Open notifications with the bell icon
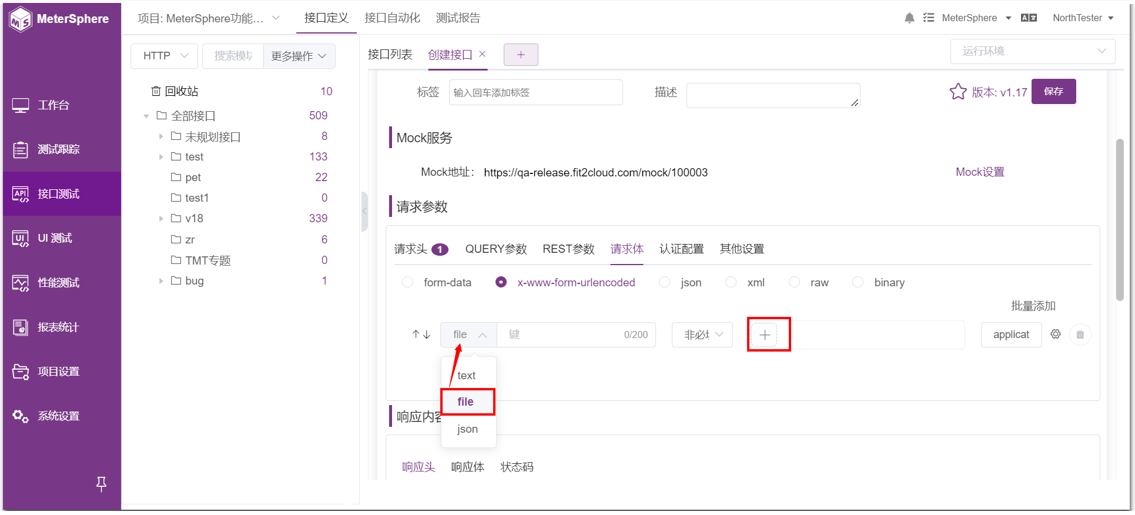This screenshot has width=1135, height=515. tap(909, 18)
